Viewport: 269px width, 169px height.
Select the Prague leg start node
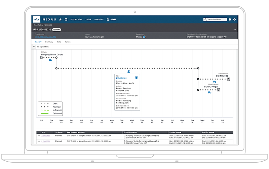[198, 90]
